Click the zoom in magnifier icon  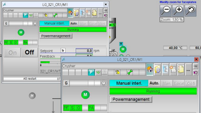178,11
